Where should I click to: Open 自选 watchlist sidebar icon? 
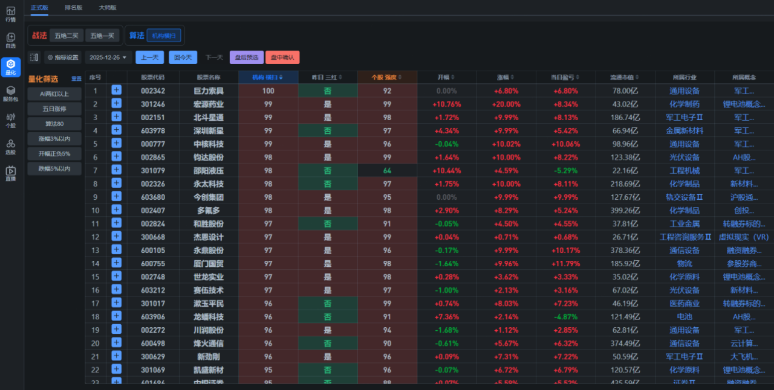point(11,40)
